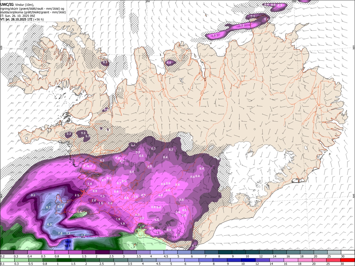Click the 3.3 precipitation value on the map
This screenshot has height=266, width=355.
pos(33,195)
